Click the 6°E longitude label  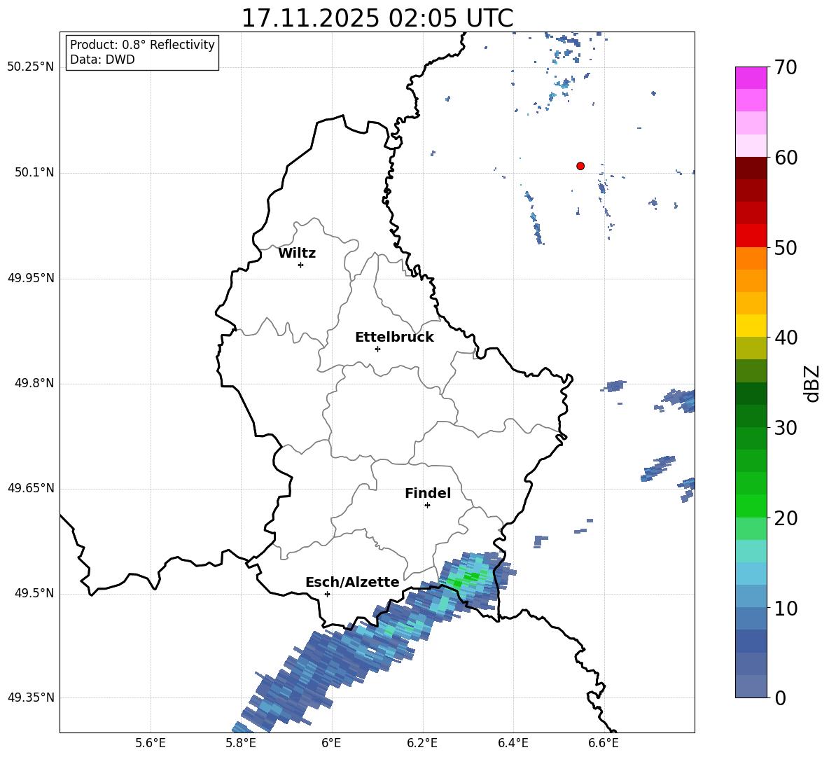pyautogui.click(x=331, y=744)
